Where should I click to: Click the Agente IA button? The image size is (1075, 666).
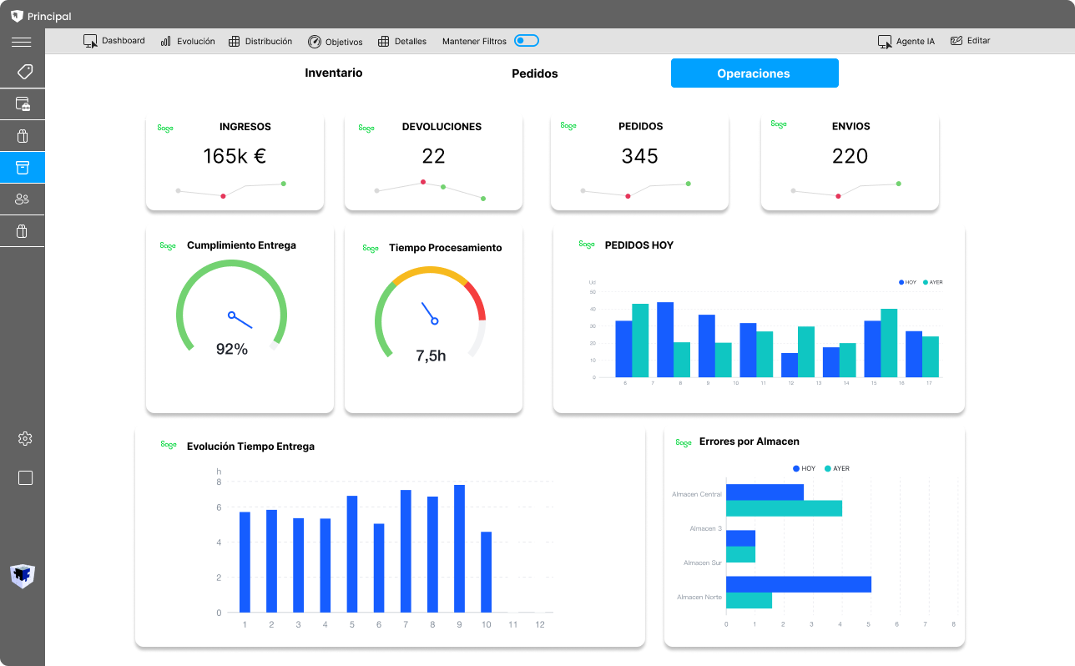(x=906, y=40)
